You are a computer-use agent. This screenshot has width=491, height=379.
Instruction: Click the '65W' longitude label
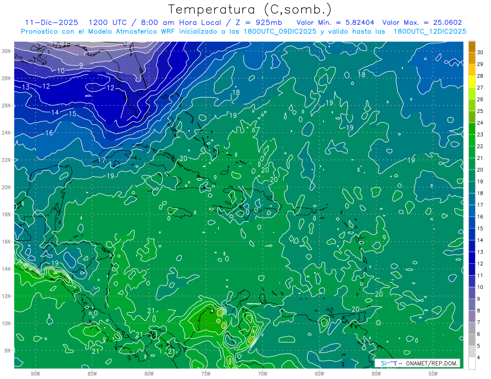pos(320,374)
